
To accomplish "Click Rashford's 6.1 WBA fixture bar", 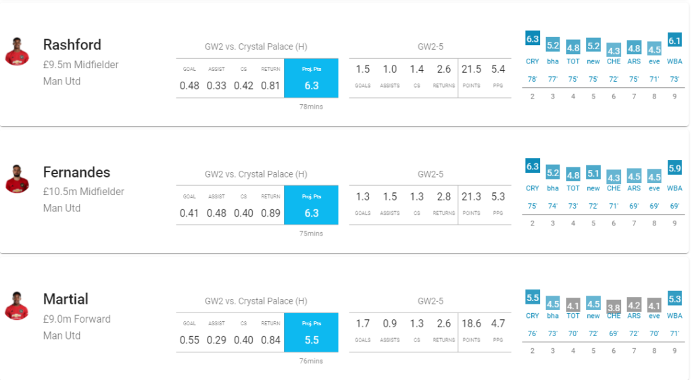I will point(674,40).
